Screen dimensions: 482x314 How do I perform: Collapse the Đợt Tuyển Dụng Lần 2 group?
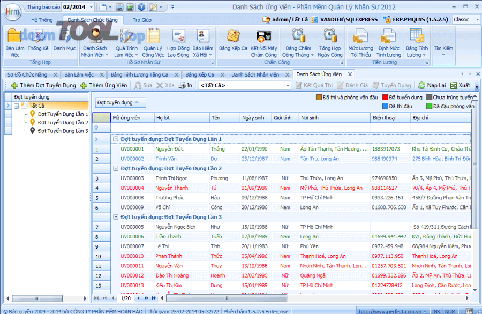[x=115, y=168]
